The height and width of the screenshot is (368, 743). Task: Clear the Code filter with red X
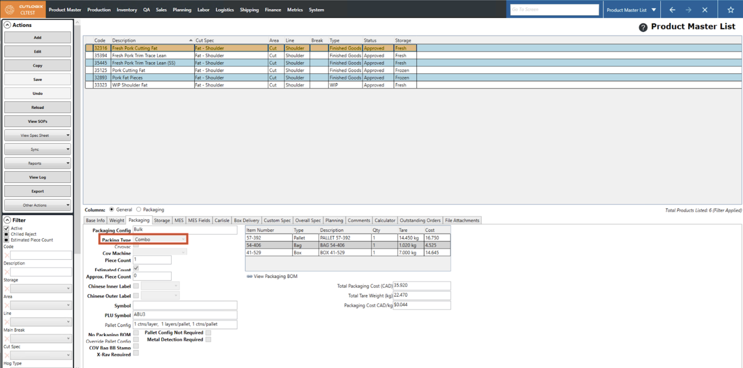[6, 255]
